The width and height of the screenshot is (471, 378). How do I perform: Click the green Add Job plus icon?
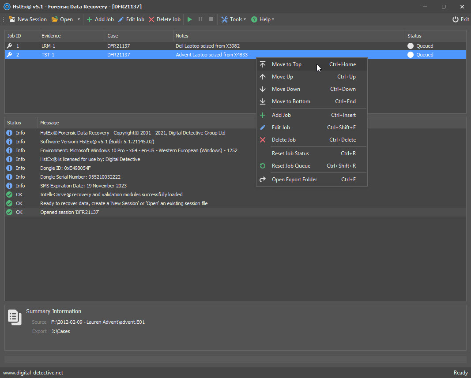point(89,19)
